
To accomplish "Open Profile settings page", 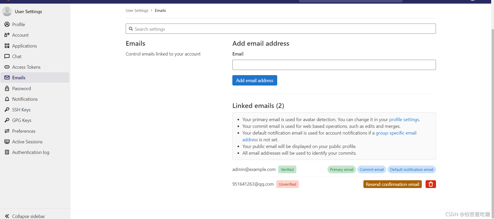I will [x=19, y=24].
